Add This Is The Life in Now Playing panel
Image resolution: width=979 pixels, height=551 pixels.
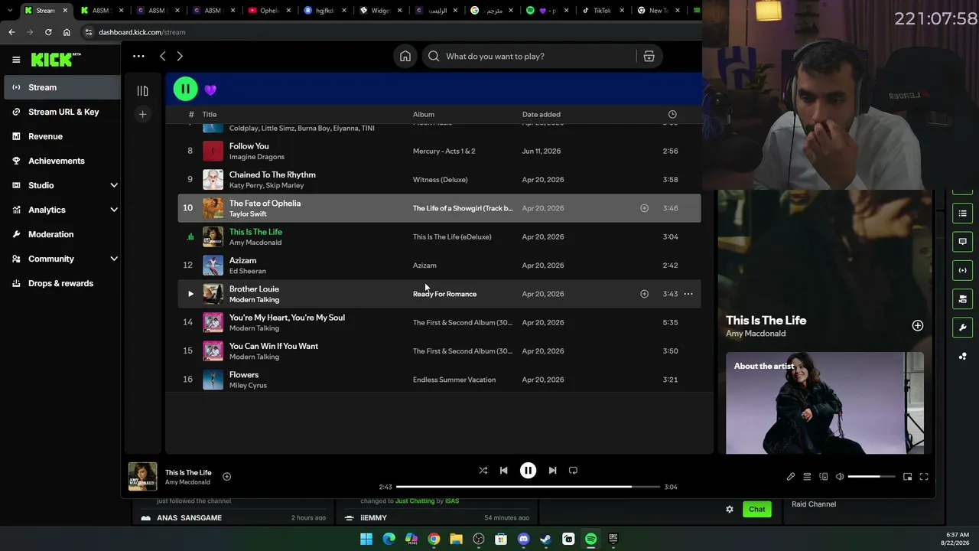tap(918, 326)
